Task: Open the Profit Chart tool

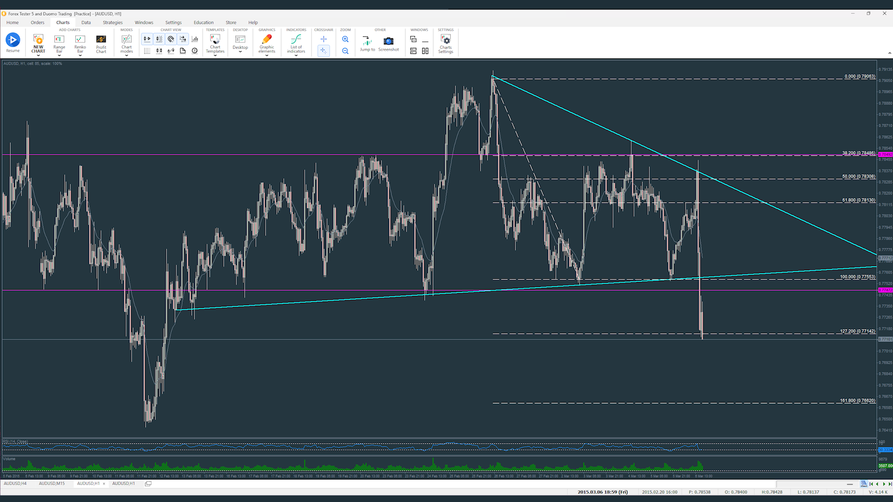Action: [x=101, y=43]
